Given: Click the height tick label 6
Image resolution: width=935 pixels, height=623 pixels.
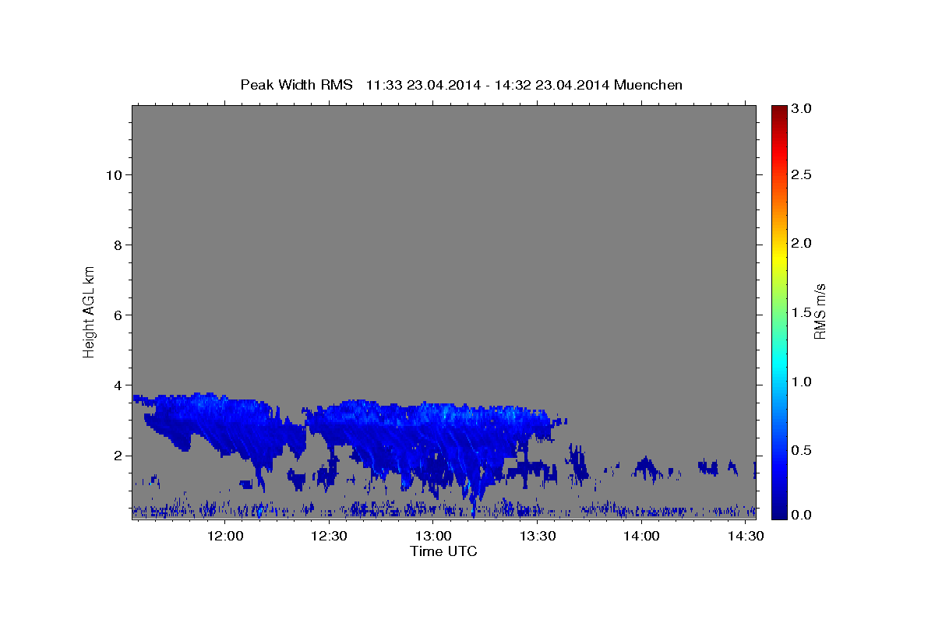Looking at the screenshot, I should pos(116,315).
